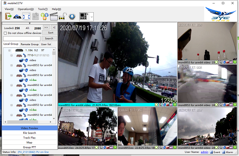239x156 pixels.
Task: Select the office video pane with woman
Action: pyautogui.click(x=147, y=127)
